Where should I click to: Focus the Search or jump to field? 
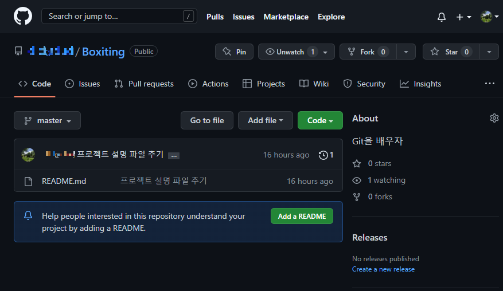pos(119,16)
